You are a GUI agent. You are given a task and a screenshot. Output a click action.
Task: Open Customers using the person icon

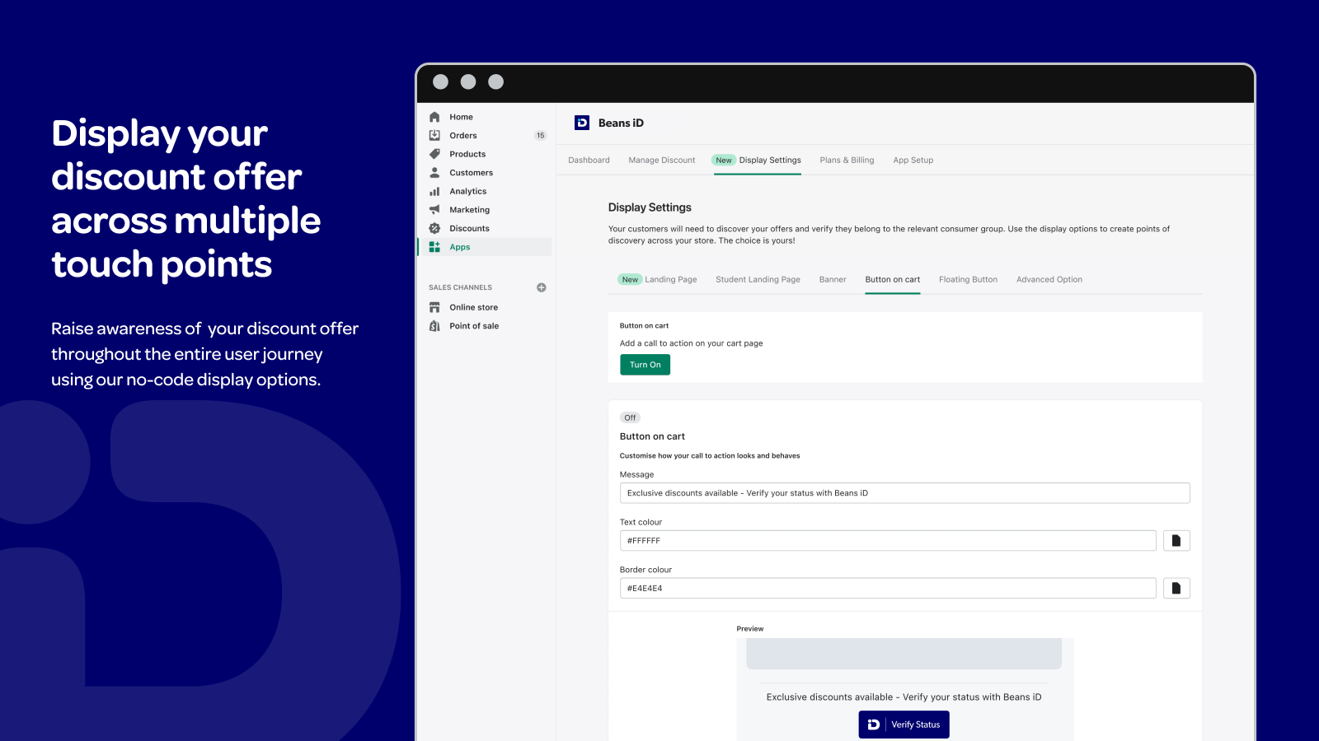pyautogui.click(x=434, y=173)
